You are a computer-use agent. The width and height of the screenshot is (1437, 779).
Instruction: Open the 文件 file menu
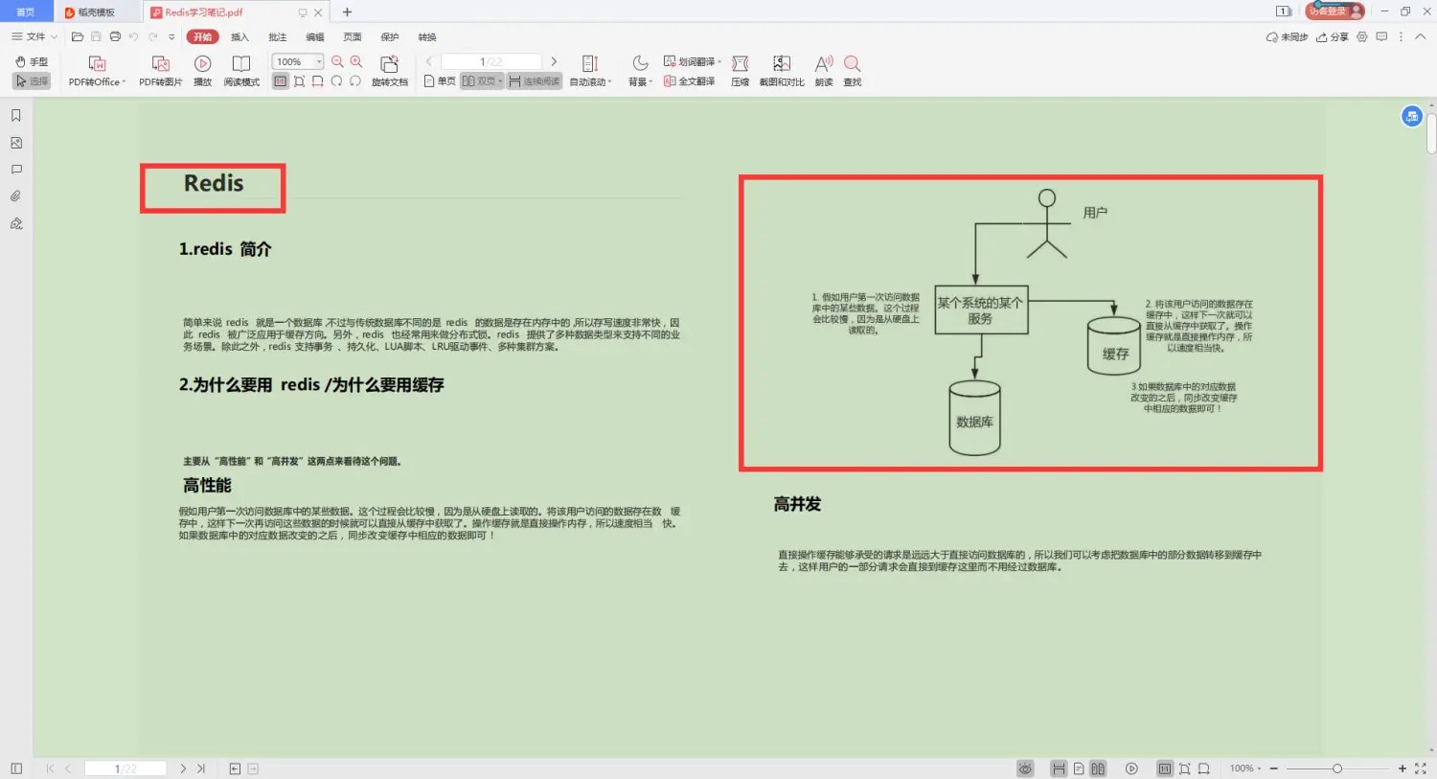point(34,36)
